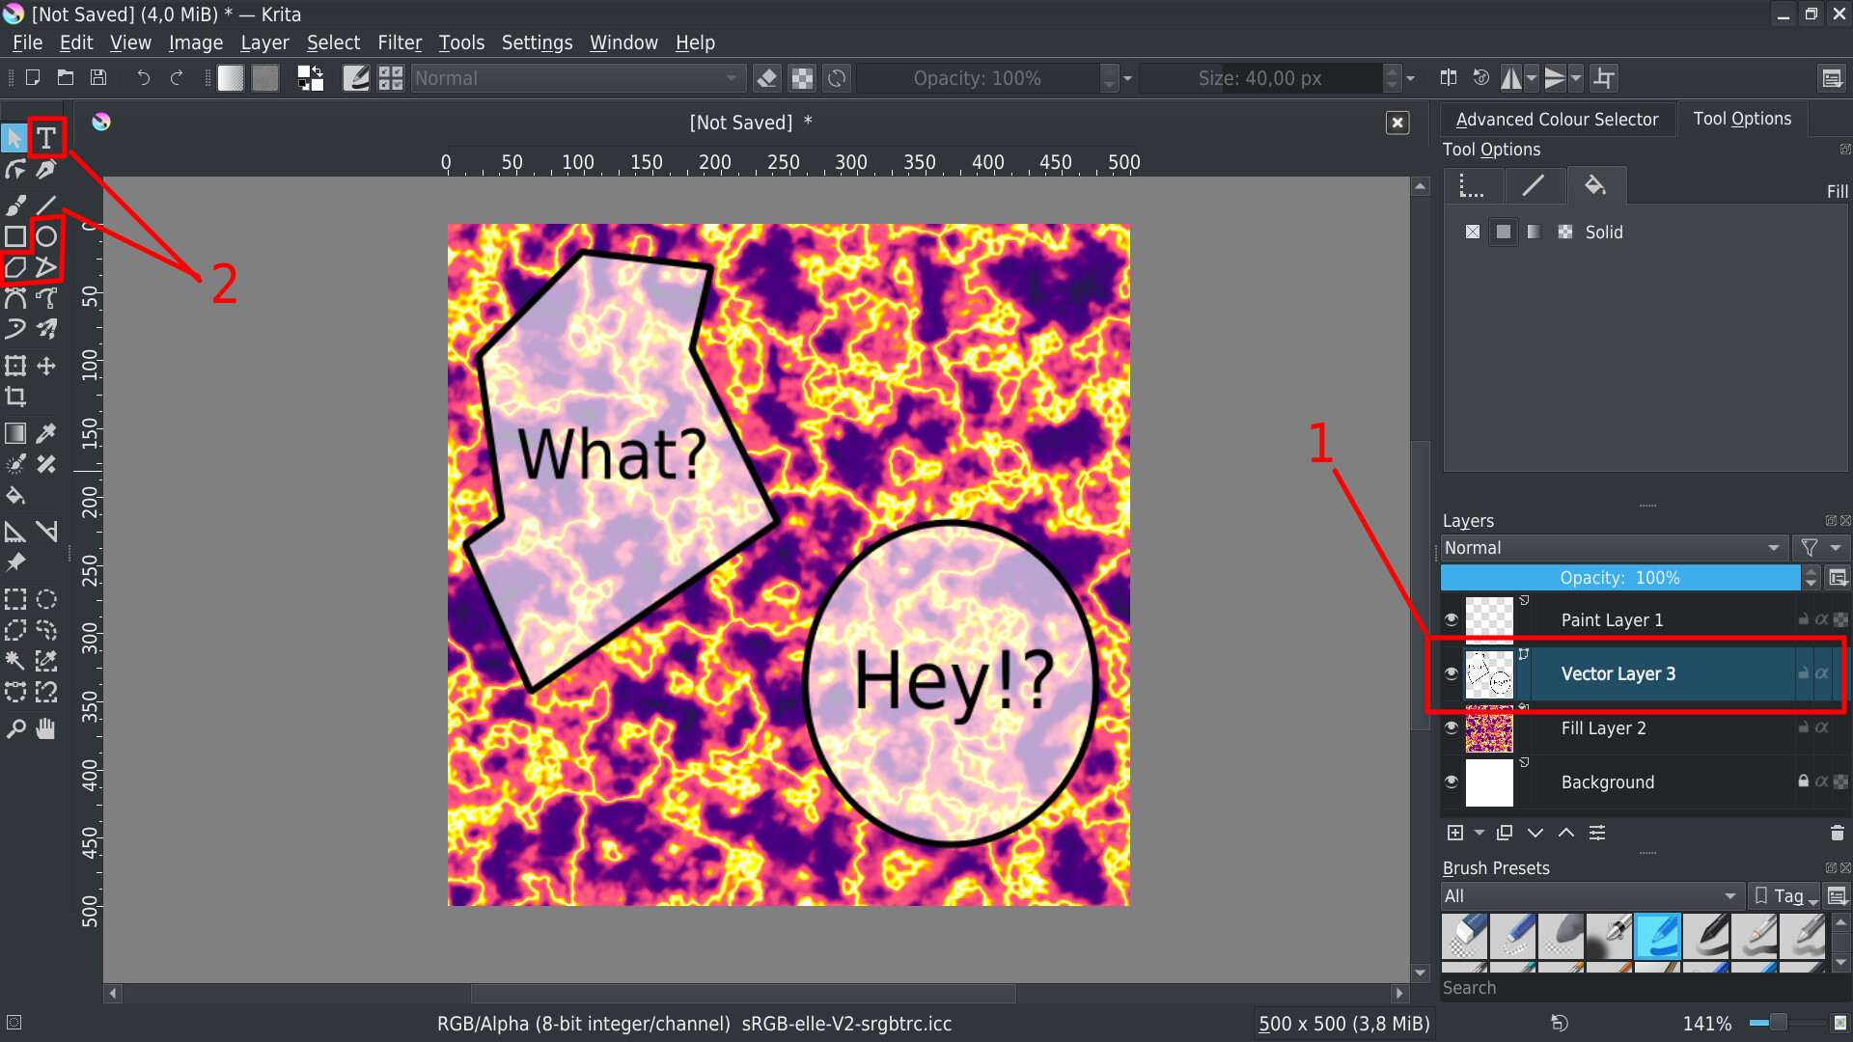
Task: Open the brush presets All tag dropdown
Action: pyautogui.click(x=1592, y=896)
